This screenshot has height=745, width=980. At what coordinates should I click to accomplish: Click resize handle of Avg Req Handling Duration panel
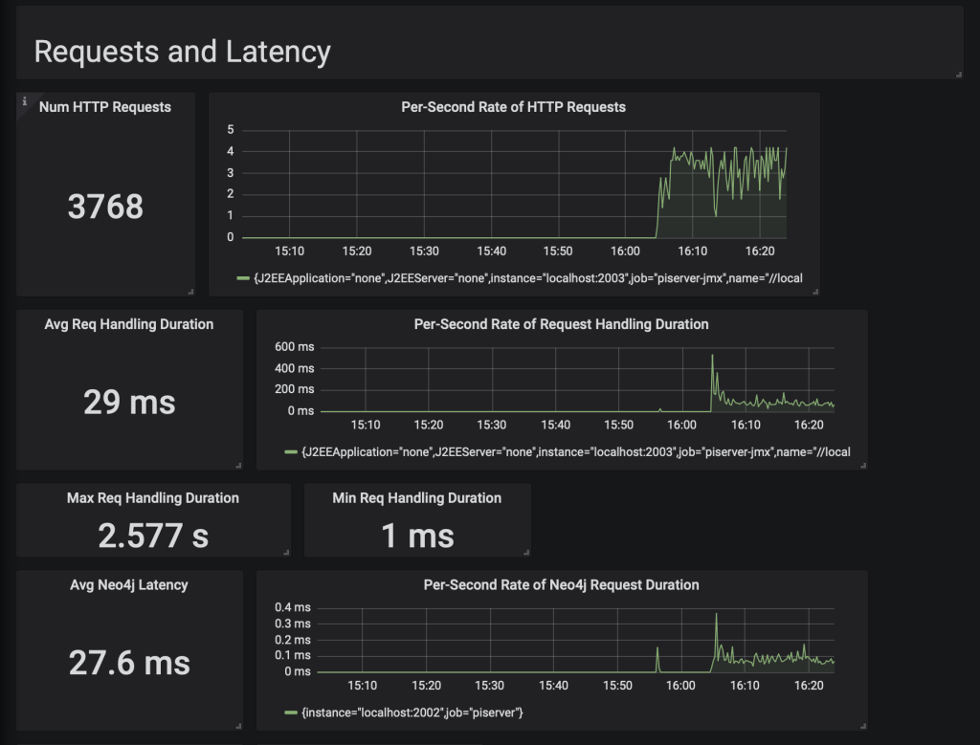click(237, 465)
